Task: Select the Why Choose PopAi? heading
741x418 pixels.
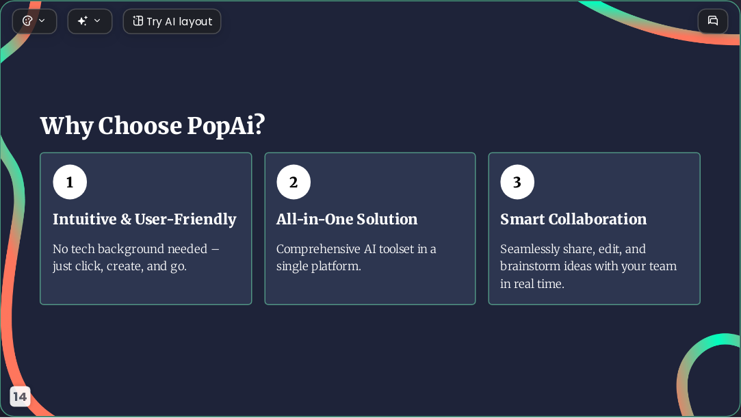Action: [153, 126]
